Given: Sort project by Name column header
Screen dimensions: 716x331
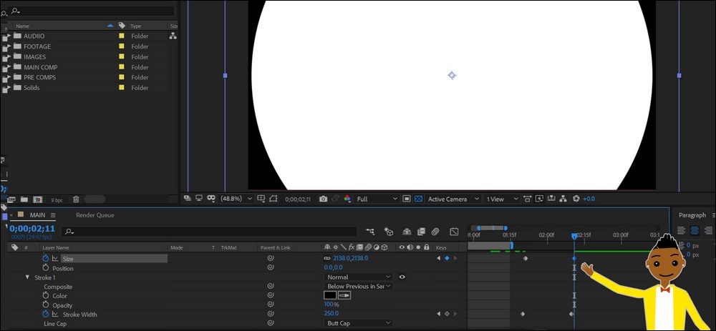Looking at the screenshot, I should pyautogui.click(x=22, y=26).
